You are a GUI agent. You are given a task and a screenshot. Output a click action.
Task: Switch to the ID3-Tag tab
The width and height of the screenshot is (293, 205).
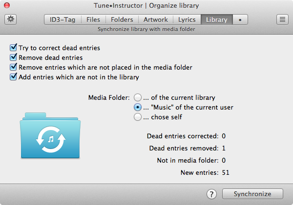63,19
